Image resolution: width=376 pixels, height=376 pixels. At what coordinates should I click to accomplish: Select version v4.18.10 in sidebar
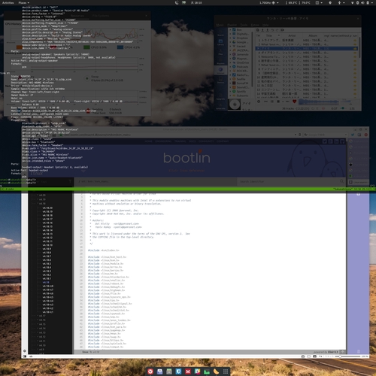pos(47,245)
